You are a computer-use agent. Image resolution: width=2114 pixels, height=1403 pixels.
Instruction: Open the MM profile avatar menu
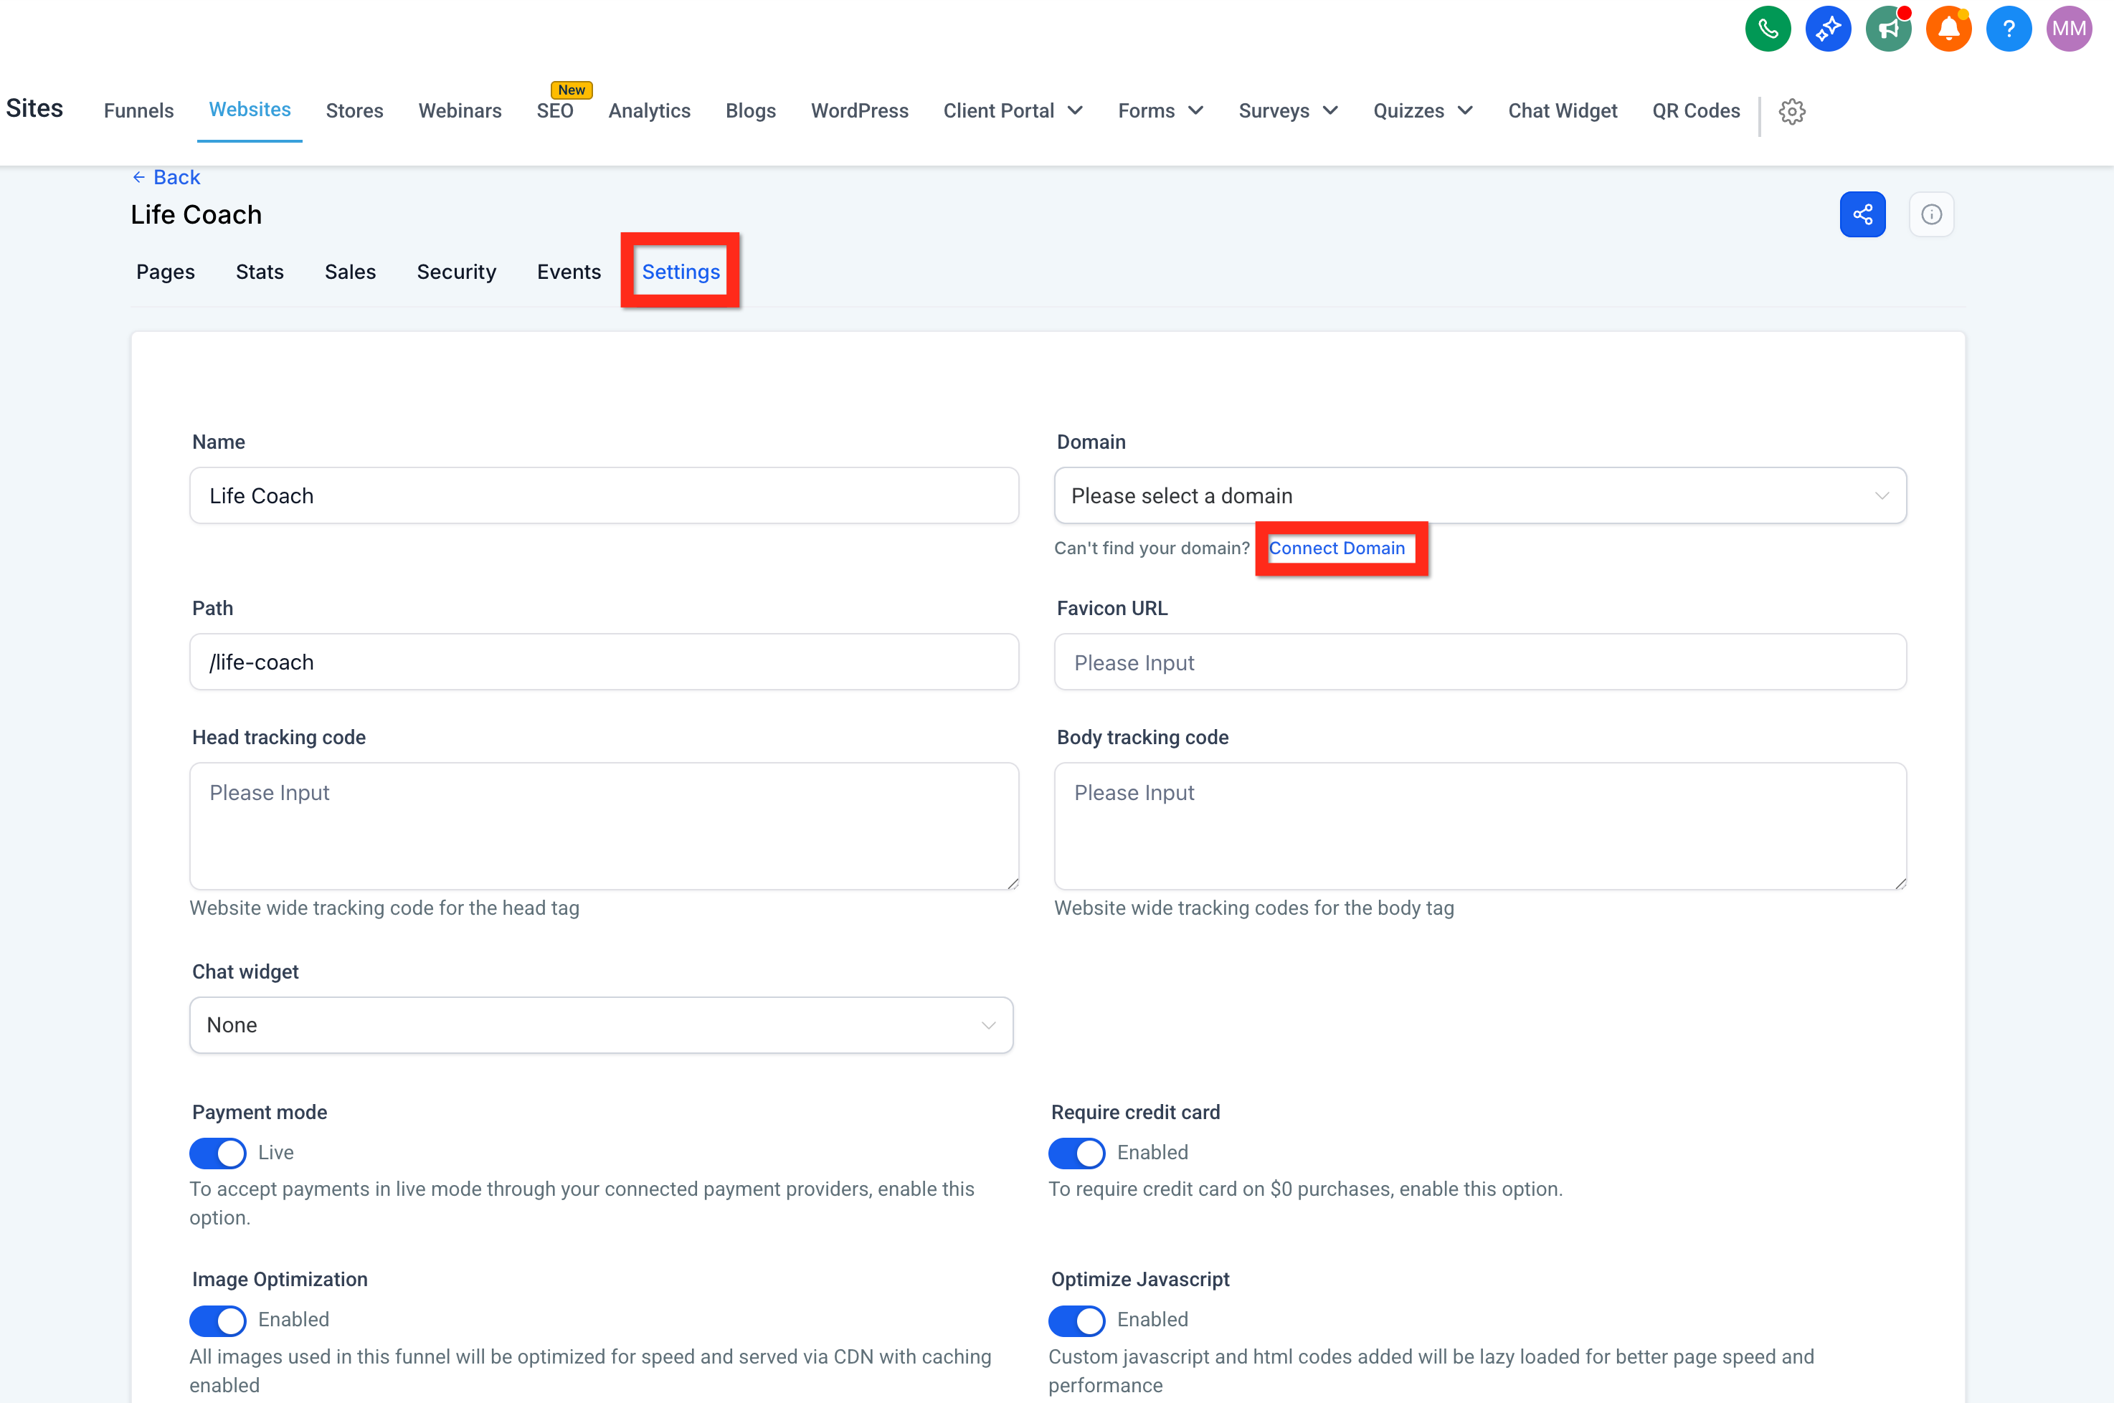(x=2070, y=28)
